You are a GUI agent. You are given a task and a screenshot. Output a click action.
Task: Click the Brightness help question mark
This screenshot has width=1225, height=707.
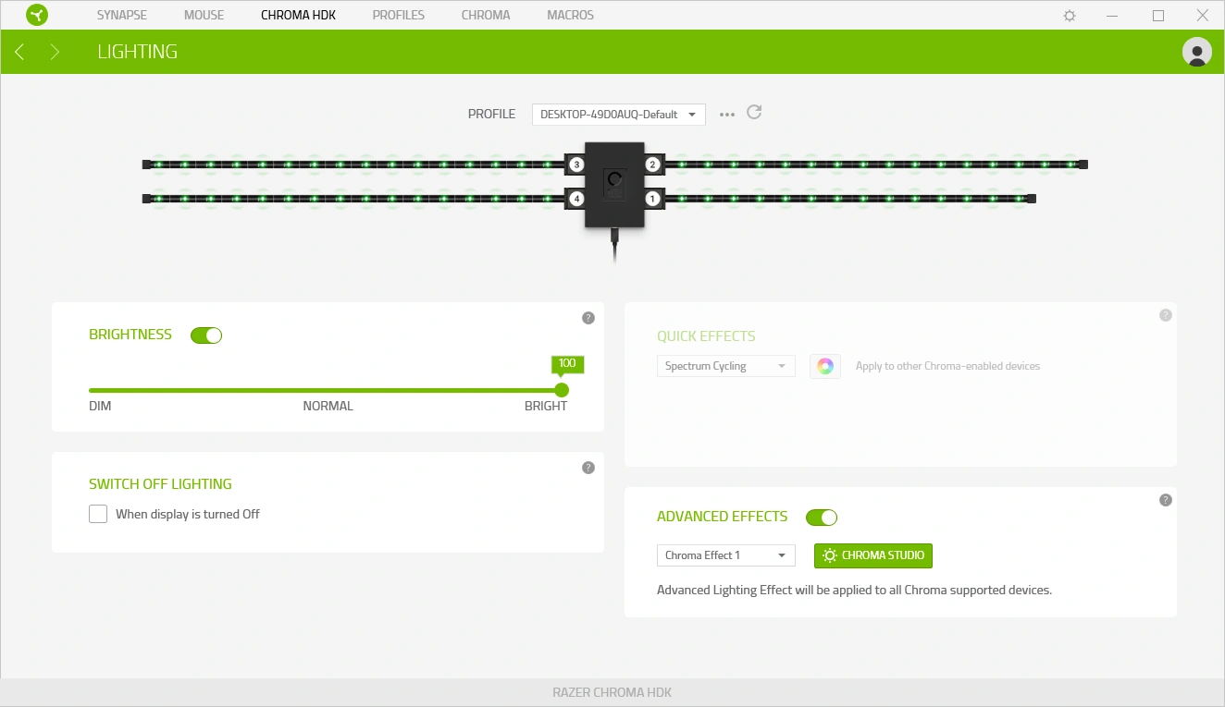[588, 318]
